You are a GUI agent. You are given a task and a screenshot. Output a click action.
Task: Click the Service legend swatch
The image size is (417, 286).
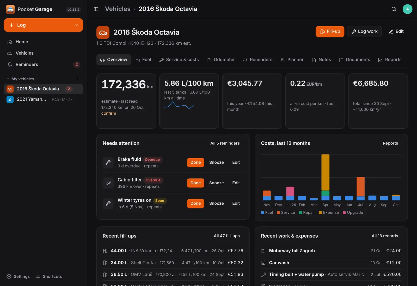(x=278, y=213)
